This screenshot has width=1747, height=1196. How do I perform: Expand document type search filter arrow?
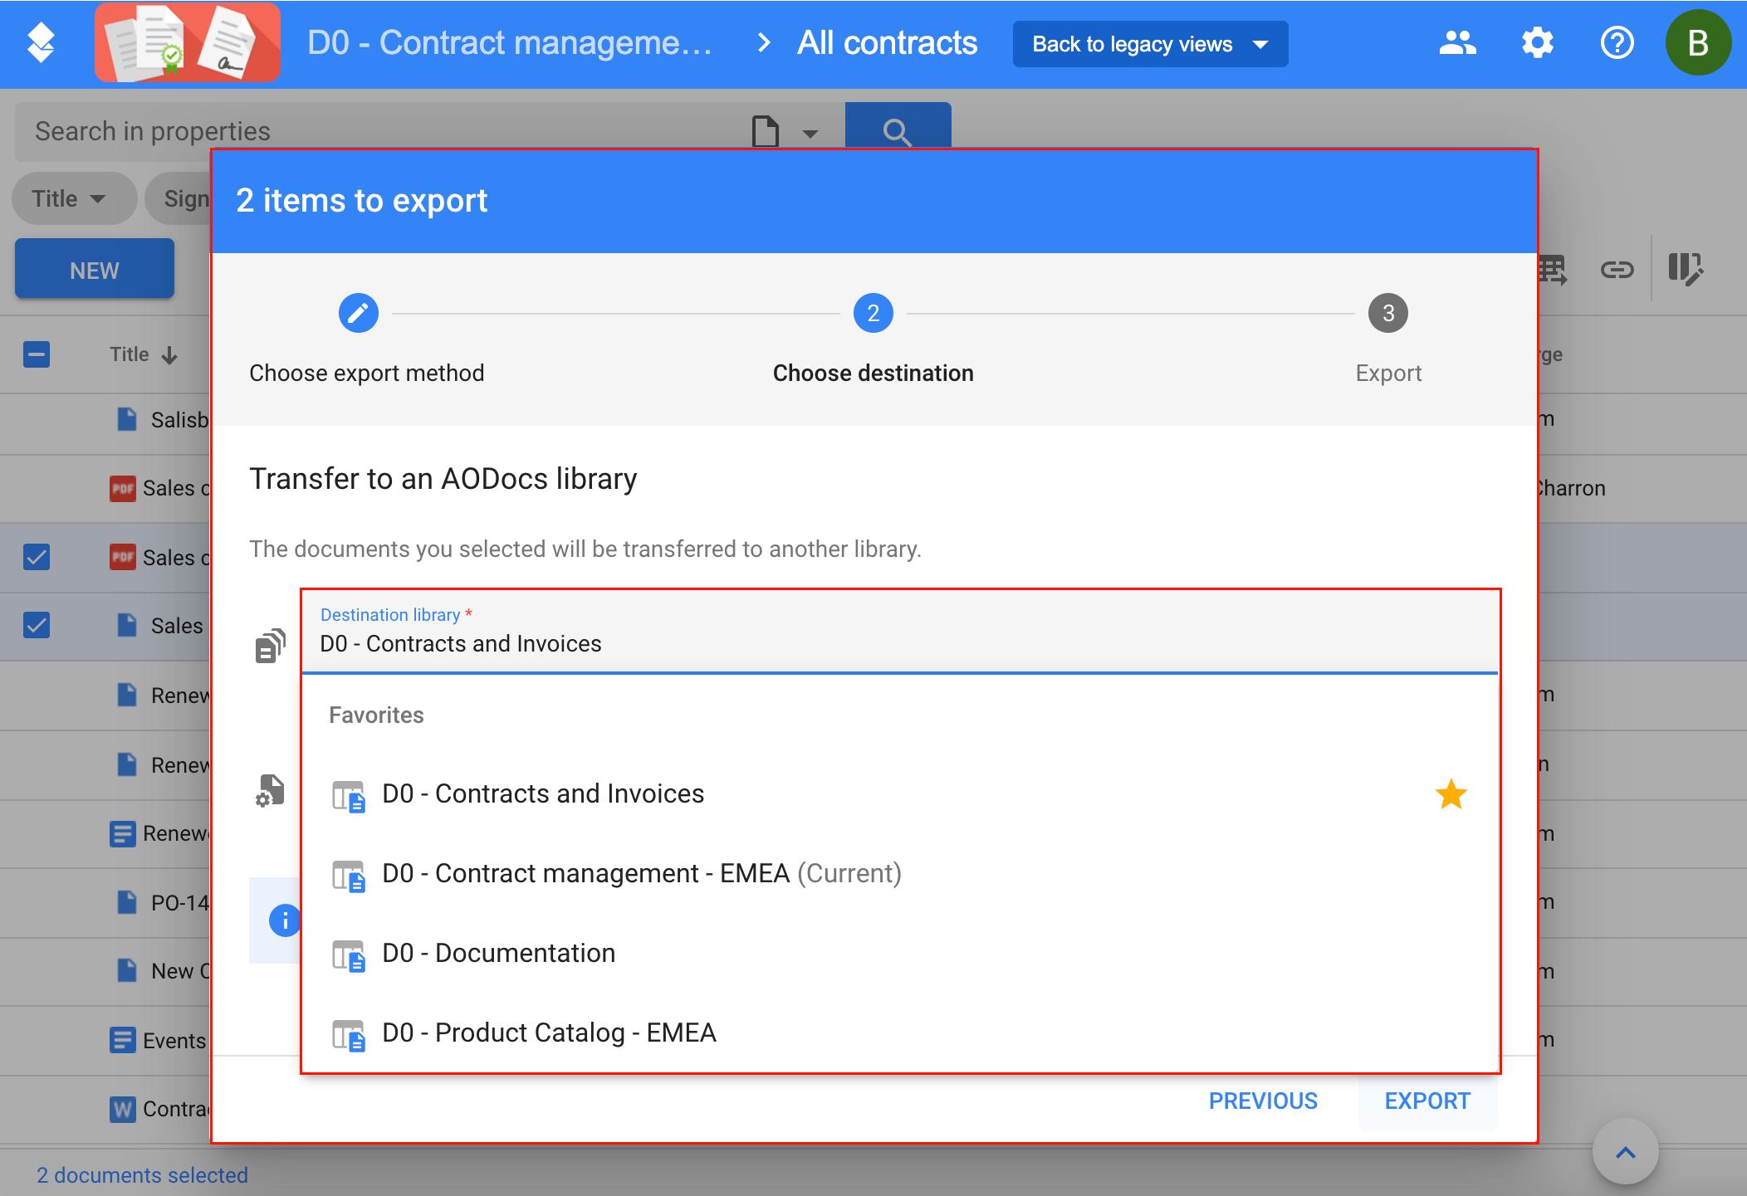tap(810, 133)
